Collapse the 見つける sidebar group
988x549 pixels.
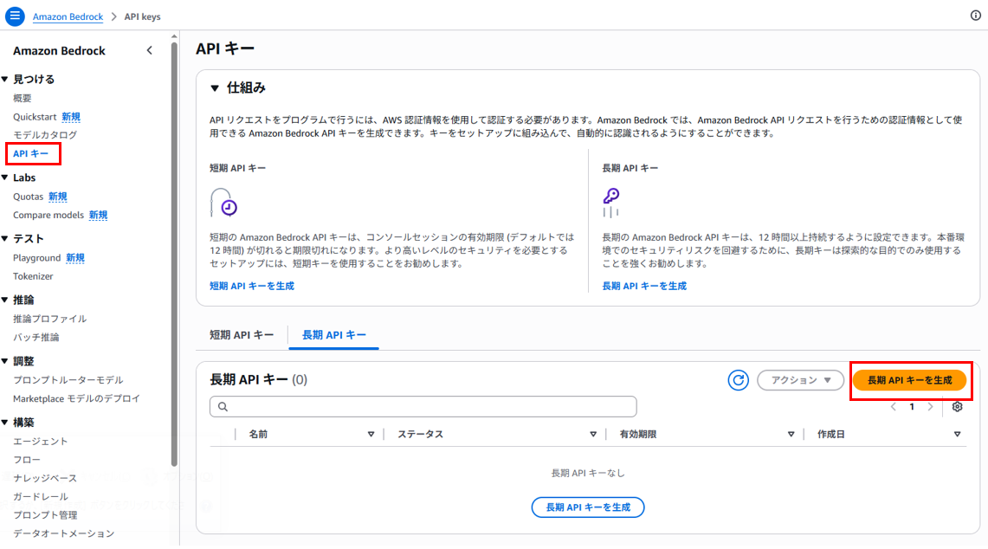coord(5,80)
